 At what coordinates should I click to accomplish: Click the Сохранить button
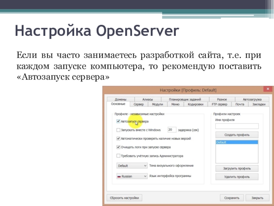pyautogui.click(x=232, y=198)
